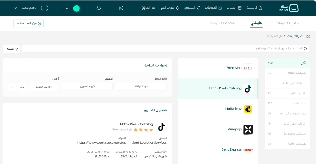Open التسويق marketing menu
Viewport: 316px width, 164px height.
tap(192, 8)
